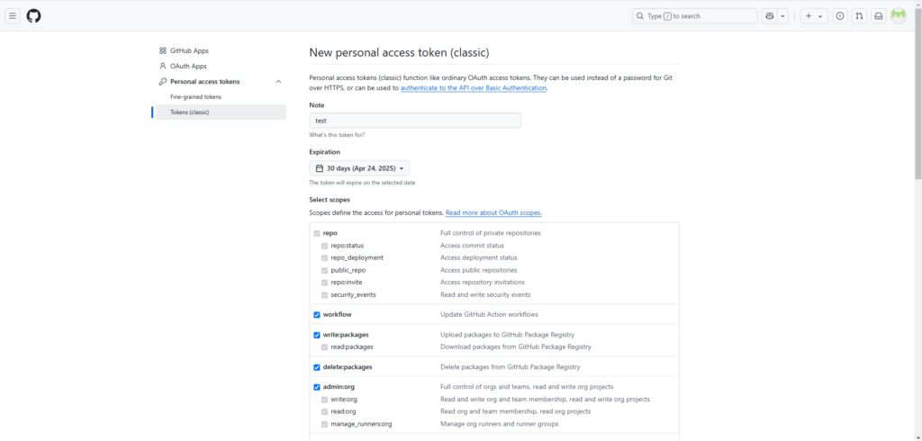Click 'Access public repositories' description
The width and height of the screenshot is (922, 441).
coord(479,271)
